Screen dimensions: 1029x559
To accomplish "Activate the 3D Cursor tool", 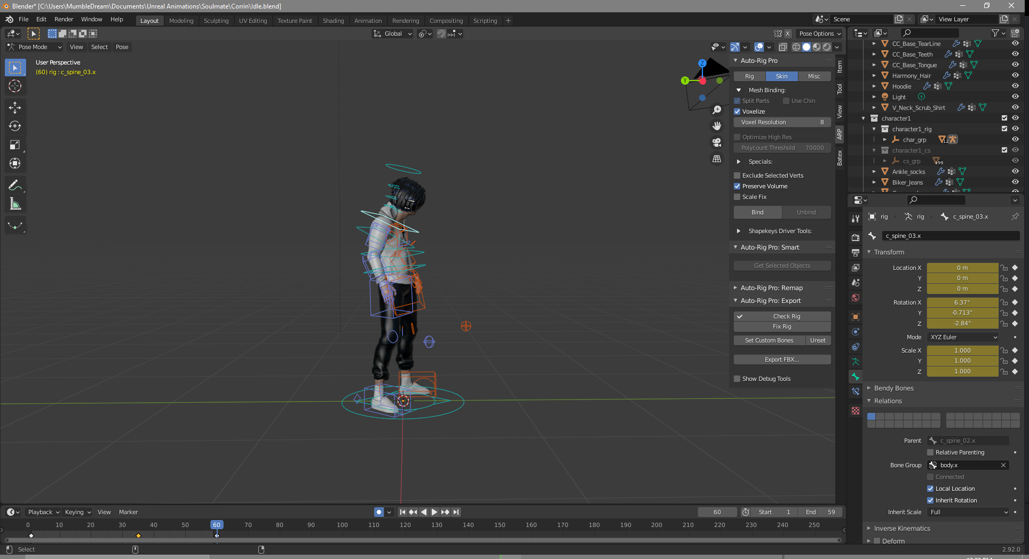I will (15, 86).
